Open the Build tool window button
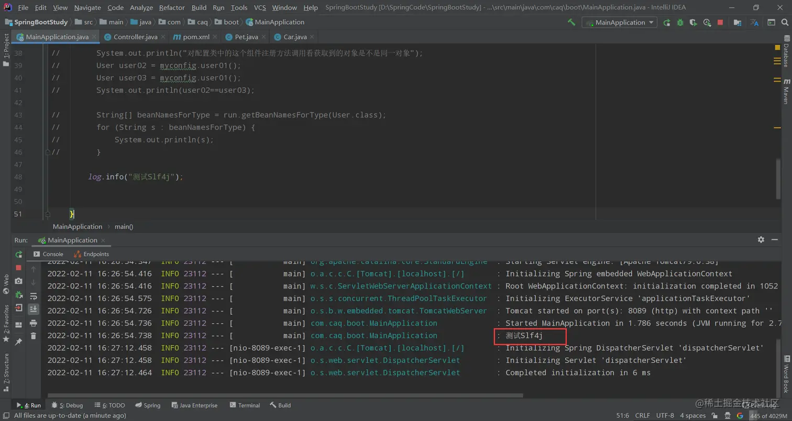The image size is (792, 421). [280, 405]
